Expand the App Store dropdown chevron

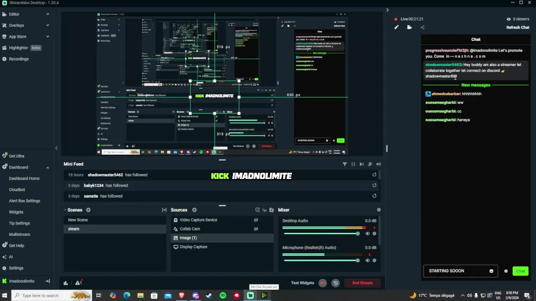(47, 37)
